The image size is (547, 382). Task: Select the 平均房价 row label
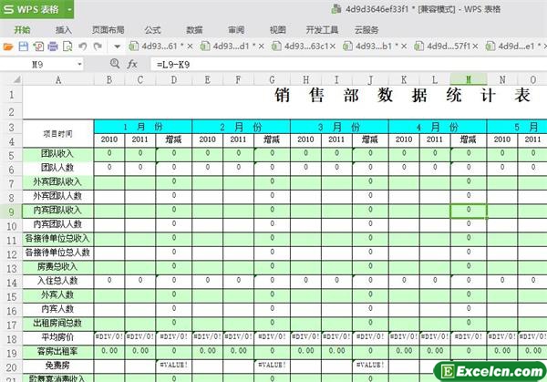(57, 337)
